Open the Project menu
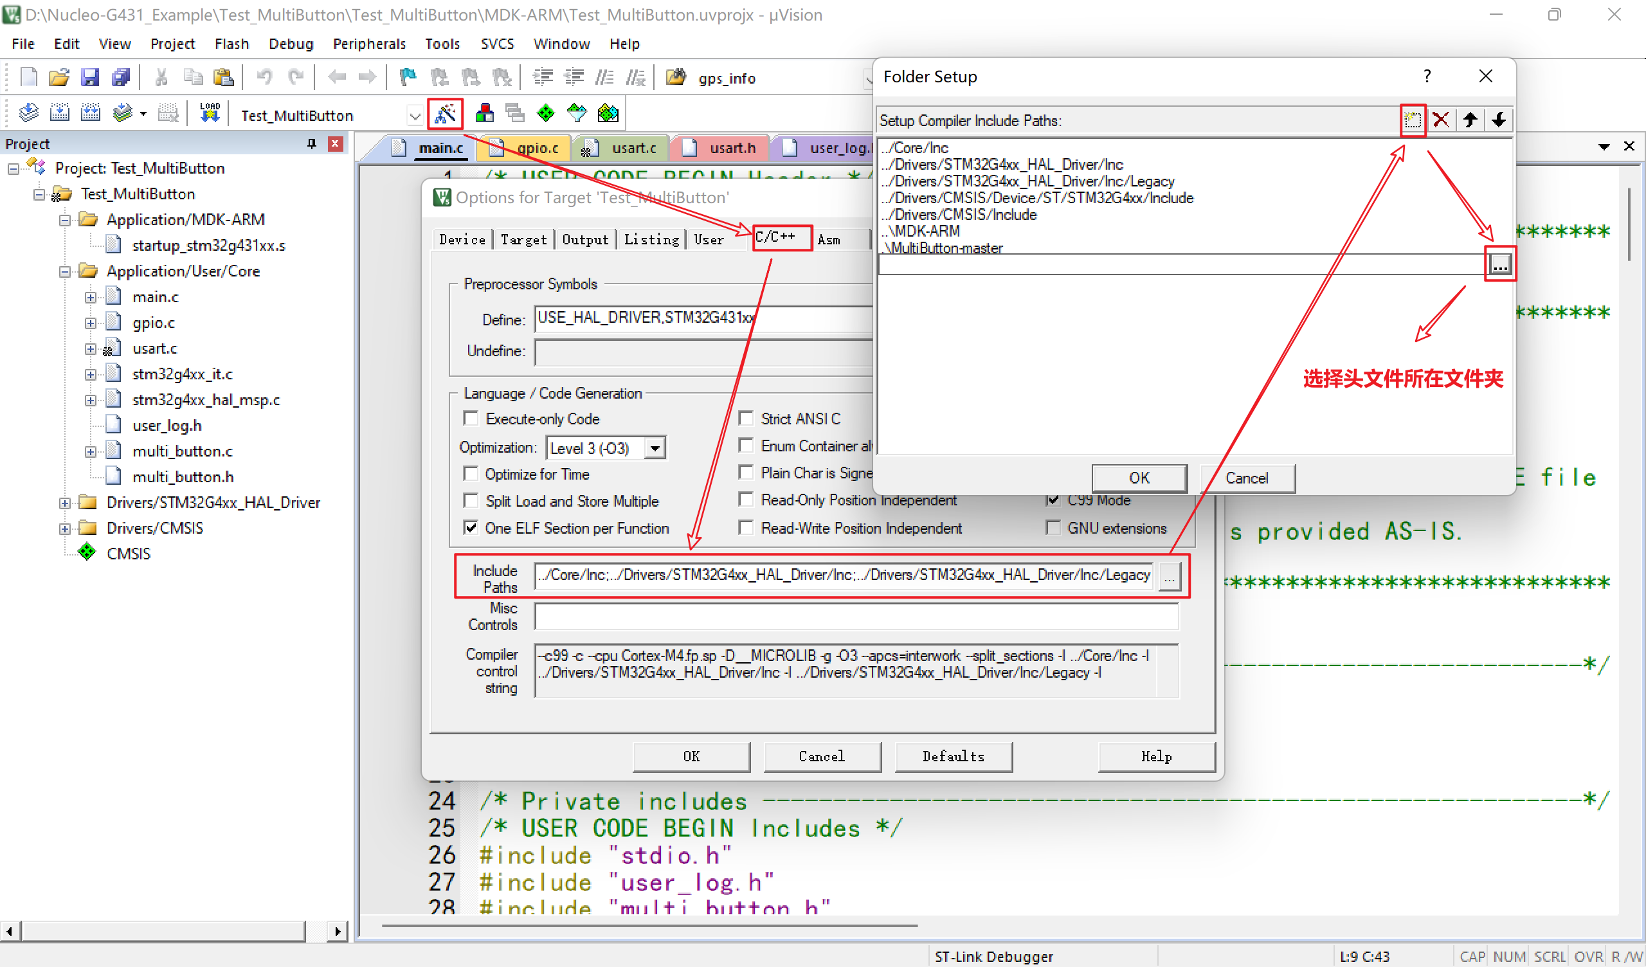Image resolution: width=1646 pixels, height=967 pixels. [172, 44]
